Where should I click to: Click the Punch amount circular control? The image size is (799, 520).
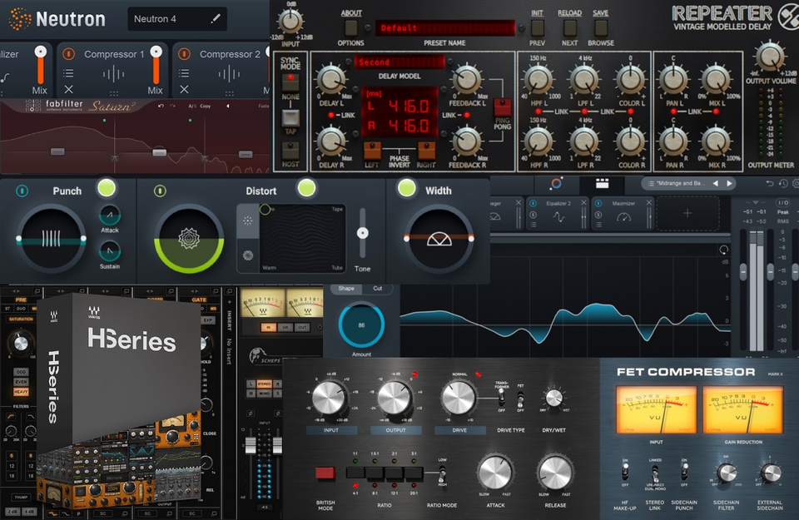pyautogui.click(x=51, y=238)
